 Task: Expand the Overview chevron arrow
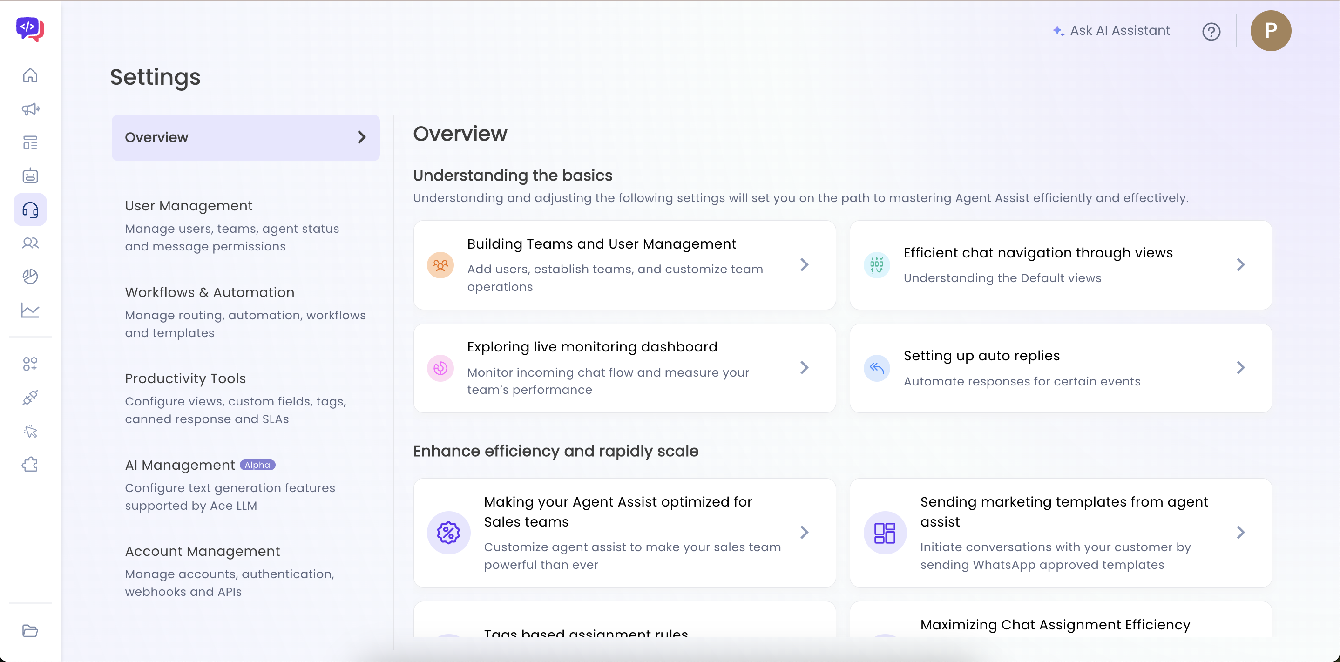(361, 137)
